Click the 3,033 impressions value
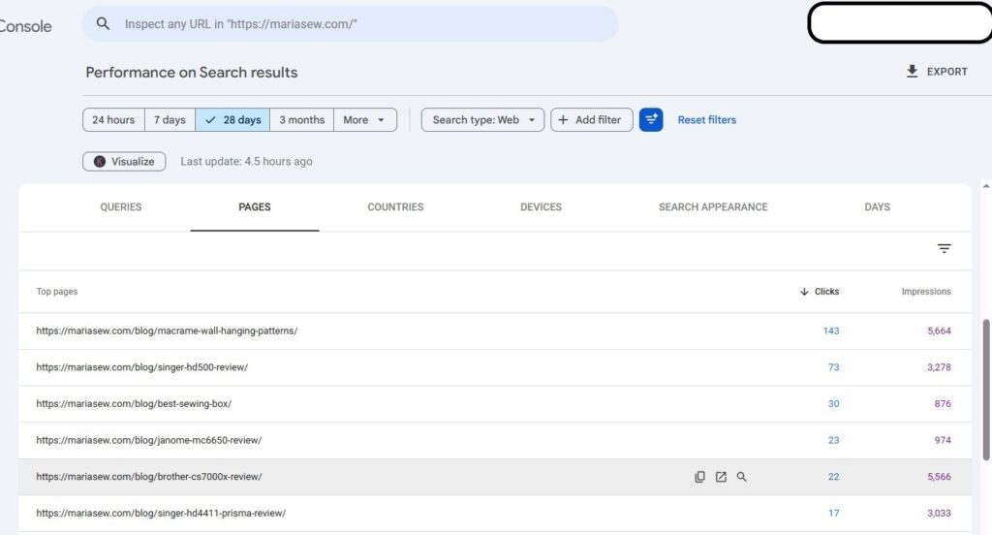This screenshot has height=535, width=992. 939,514
